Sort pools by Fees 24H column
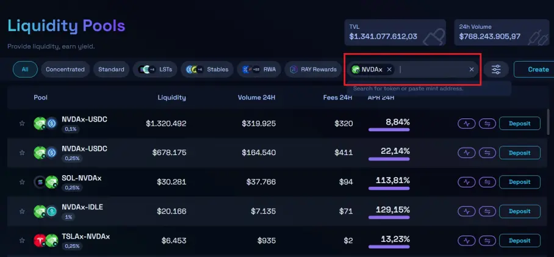The height and width of the screenshot is (257, 554). pyautogui.click(x=337, y=98)
